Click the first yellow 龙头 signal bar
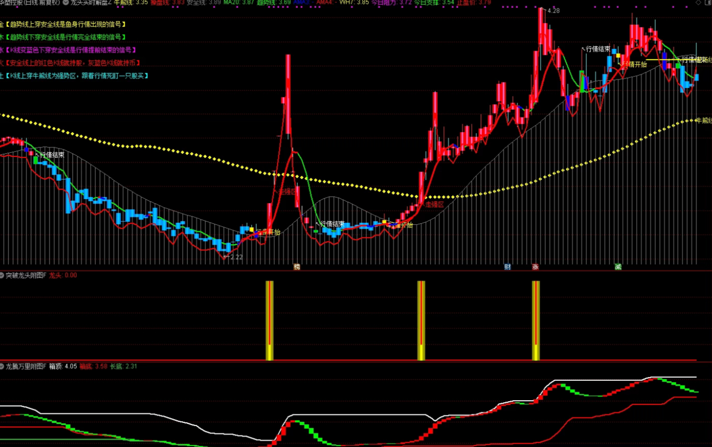 point(269,320)
